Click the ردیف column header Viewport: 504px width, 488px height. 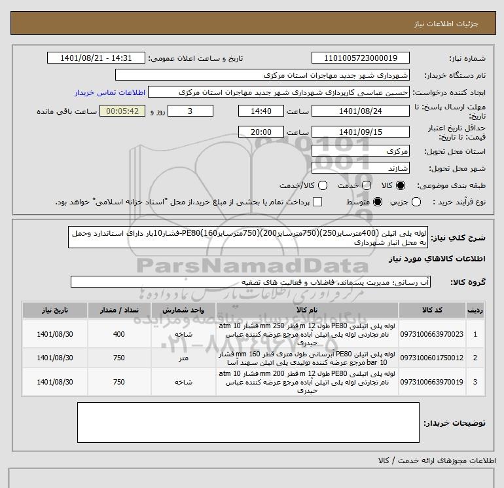[x=475, y=310]
